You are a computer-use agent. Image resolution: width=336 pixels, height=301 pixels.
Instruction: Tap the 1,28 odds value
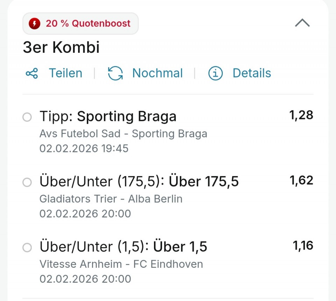tap(301, 115)
